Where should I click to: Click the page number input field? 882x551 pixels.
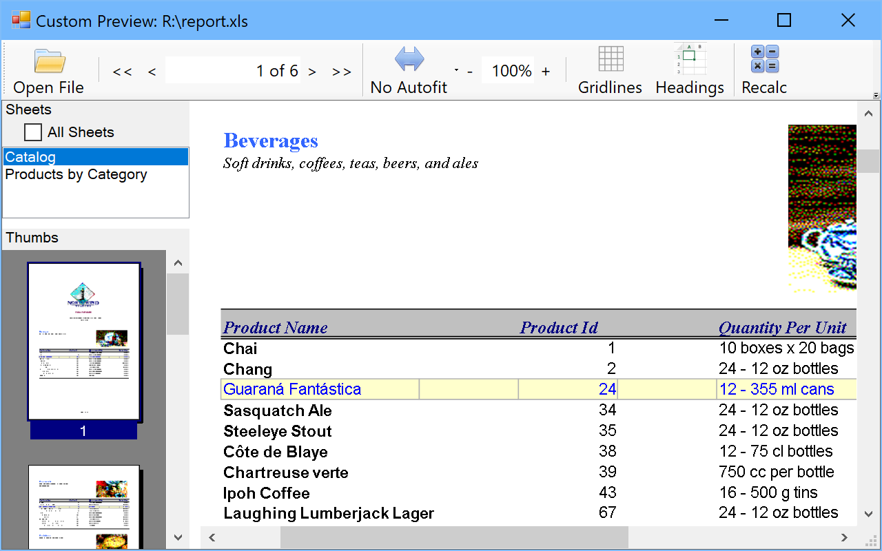pyautogui.click(x=232, y=71)
